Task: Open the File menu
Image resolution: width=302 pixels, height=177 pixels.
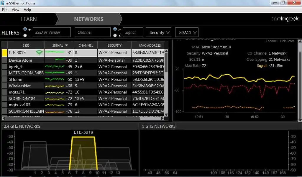Action: click(x=5, y=10)
